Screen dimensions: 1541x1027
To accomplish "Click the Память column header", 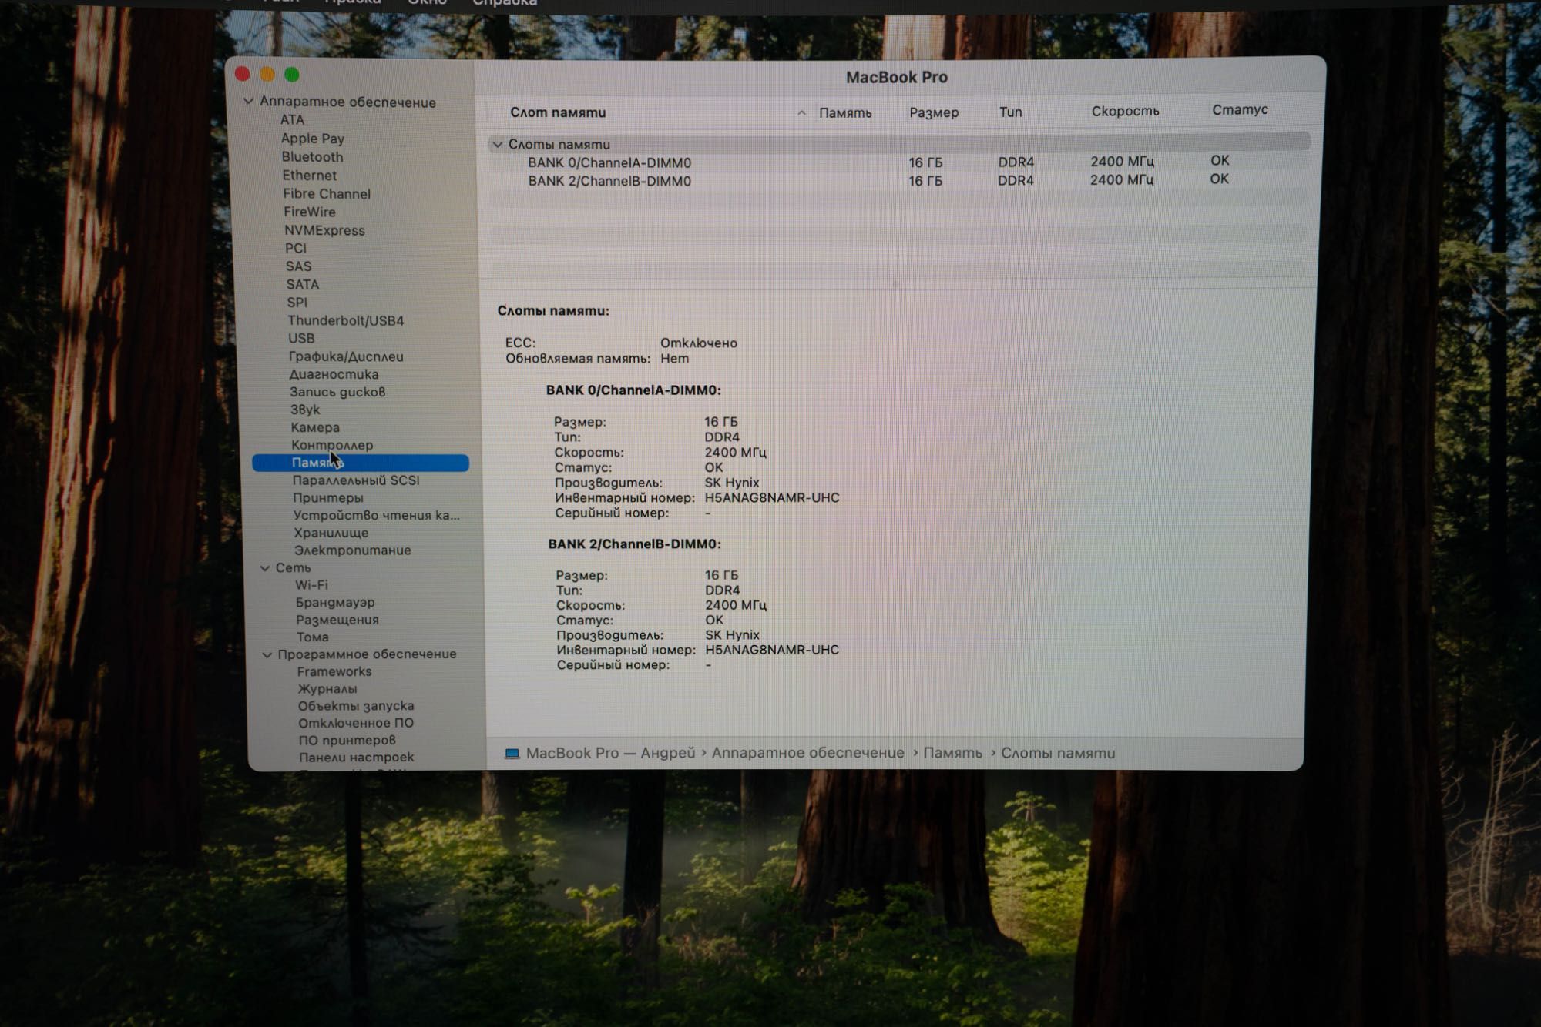I will coord(845,113).
